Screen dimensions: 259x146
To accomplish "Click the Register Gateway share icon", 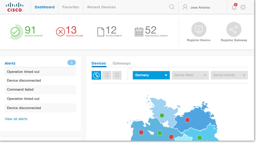I will [234, 29].
